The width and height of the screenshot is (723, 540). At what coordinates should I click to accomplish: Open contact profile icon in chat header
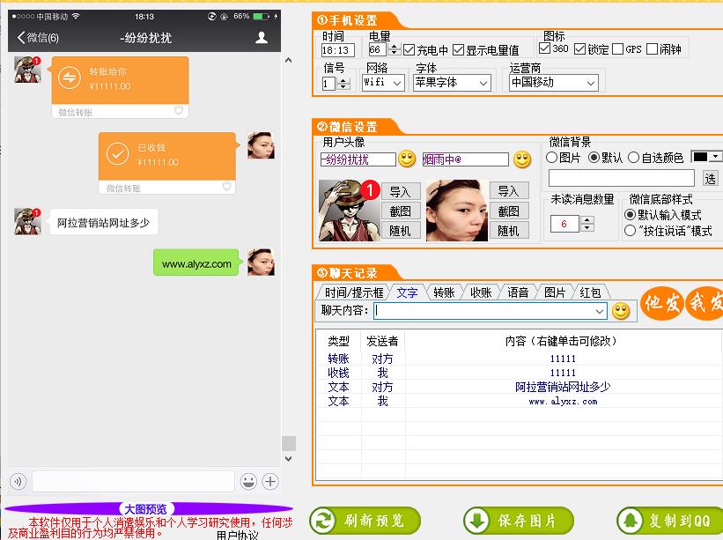click(262, 37)
